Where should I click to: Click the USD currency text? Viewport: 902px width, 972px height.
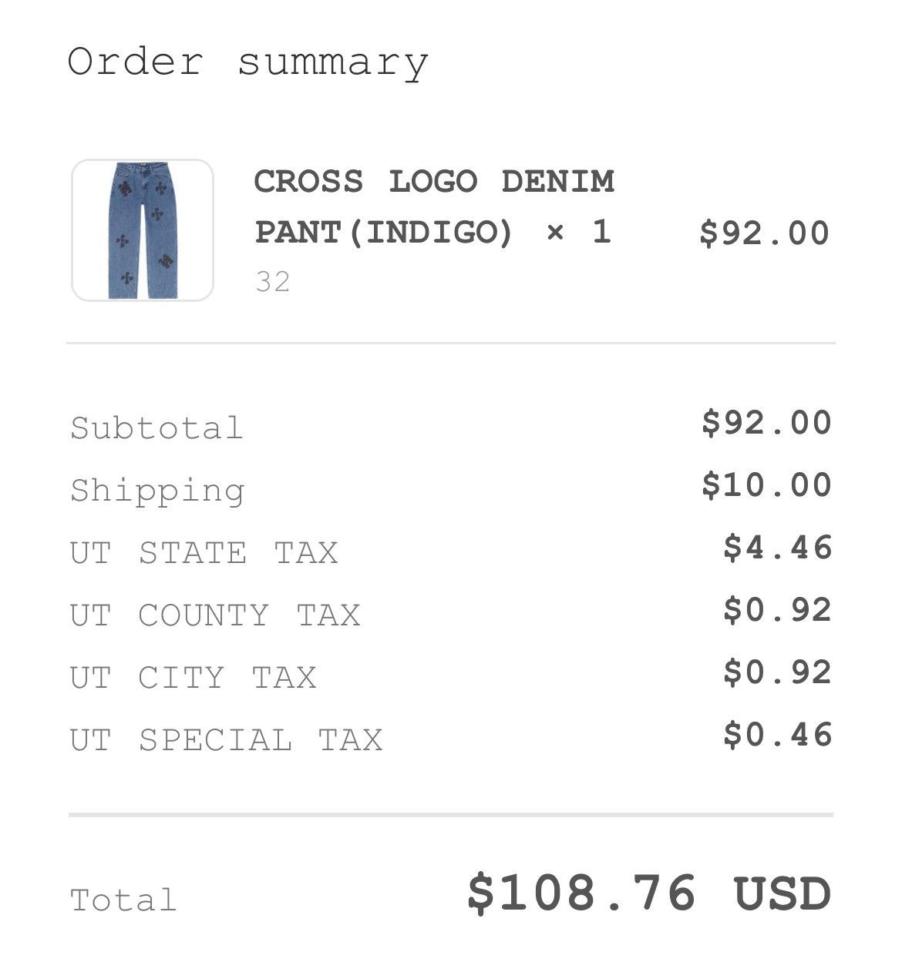[783, 894]
